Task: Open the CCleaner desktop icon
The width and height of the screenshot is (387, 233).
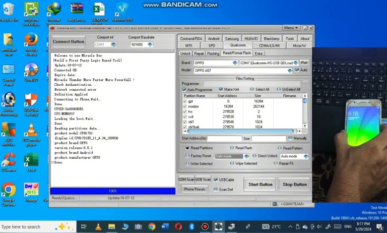Action: coord(8,162)
